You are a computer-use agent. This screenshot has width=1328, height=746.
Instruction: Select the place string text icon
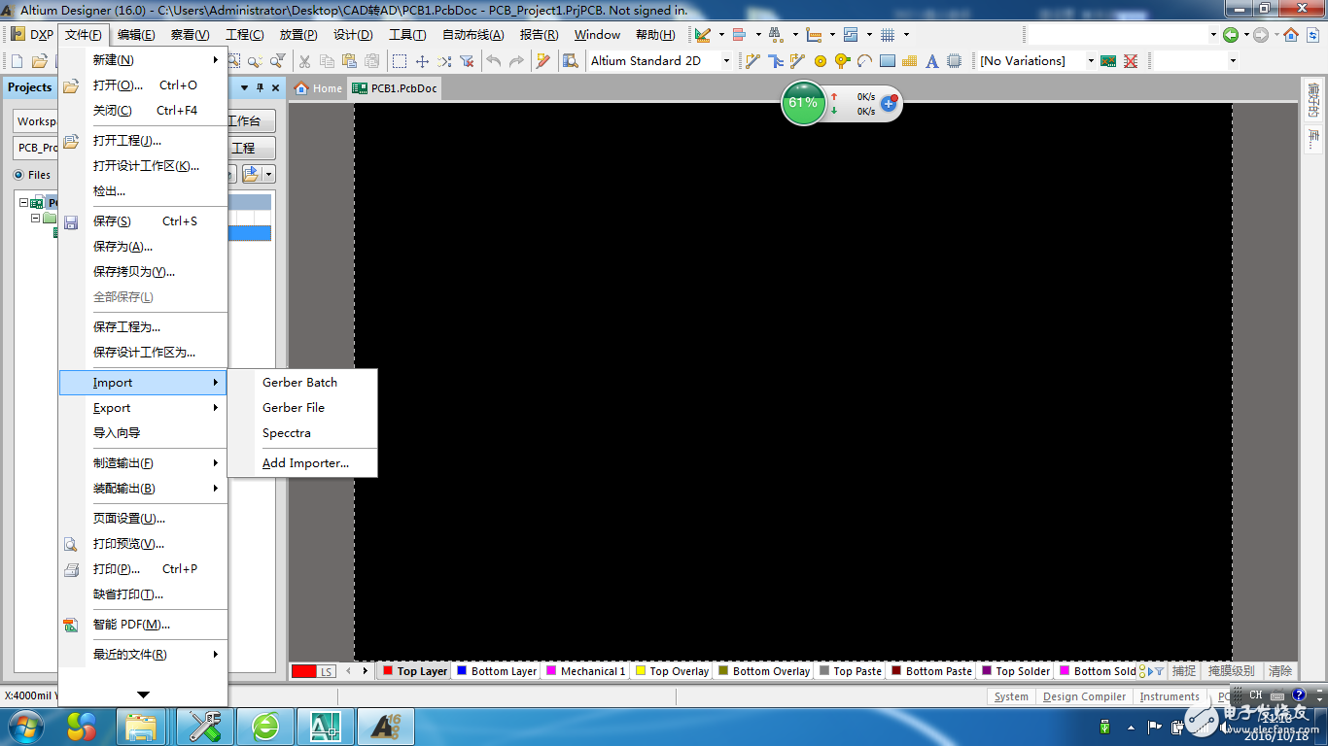[x=931, y=61]
